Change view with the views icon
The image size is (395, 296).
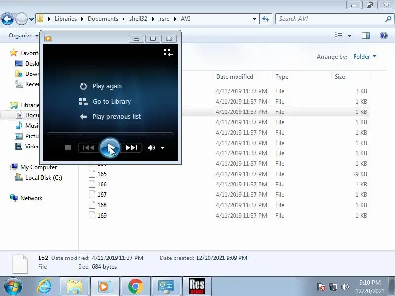(338, 36)
